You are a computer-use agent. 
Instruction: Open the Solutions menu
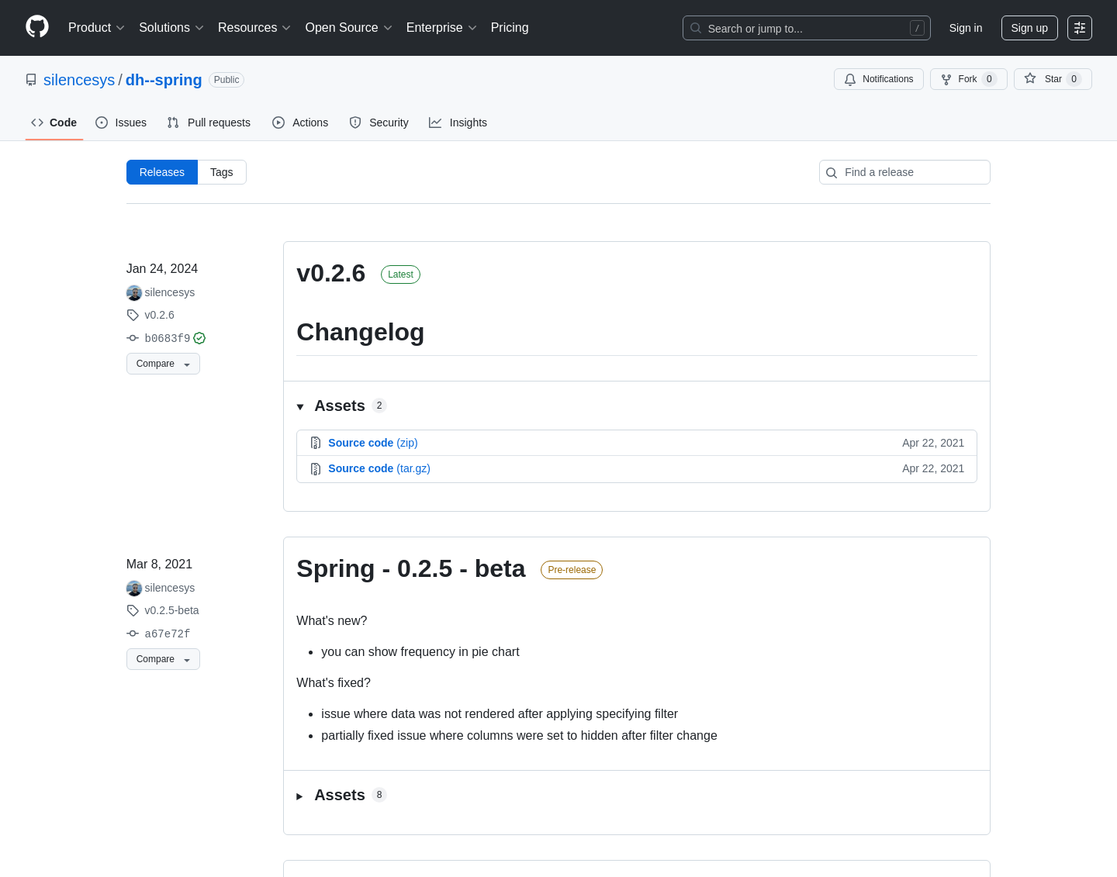[171, 28]
